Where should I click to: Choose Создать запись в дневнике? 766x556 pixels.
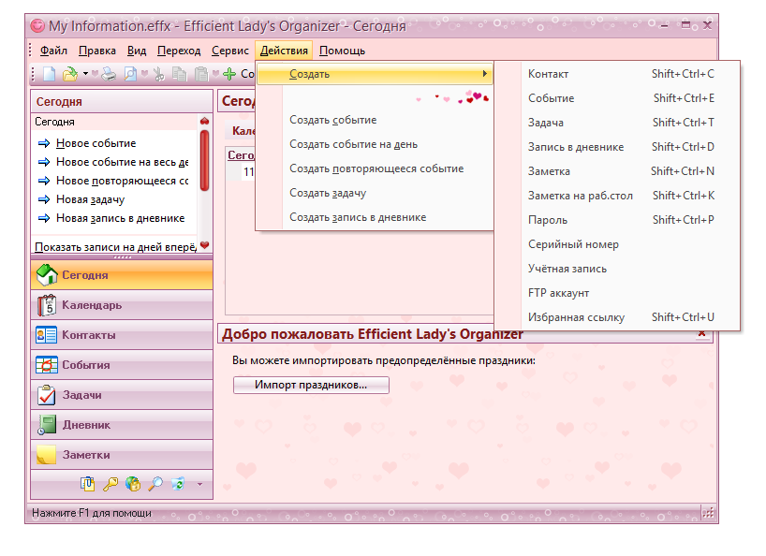tap(375, 218)
